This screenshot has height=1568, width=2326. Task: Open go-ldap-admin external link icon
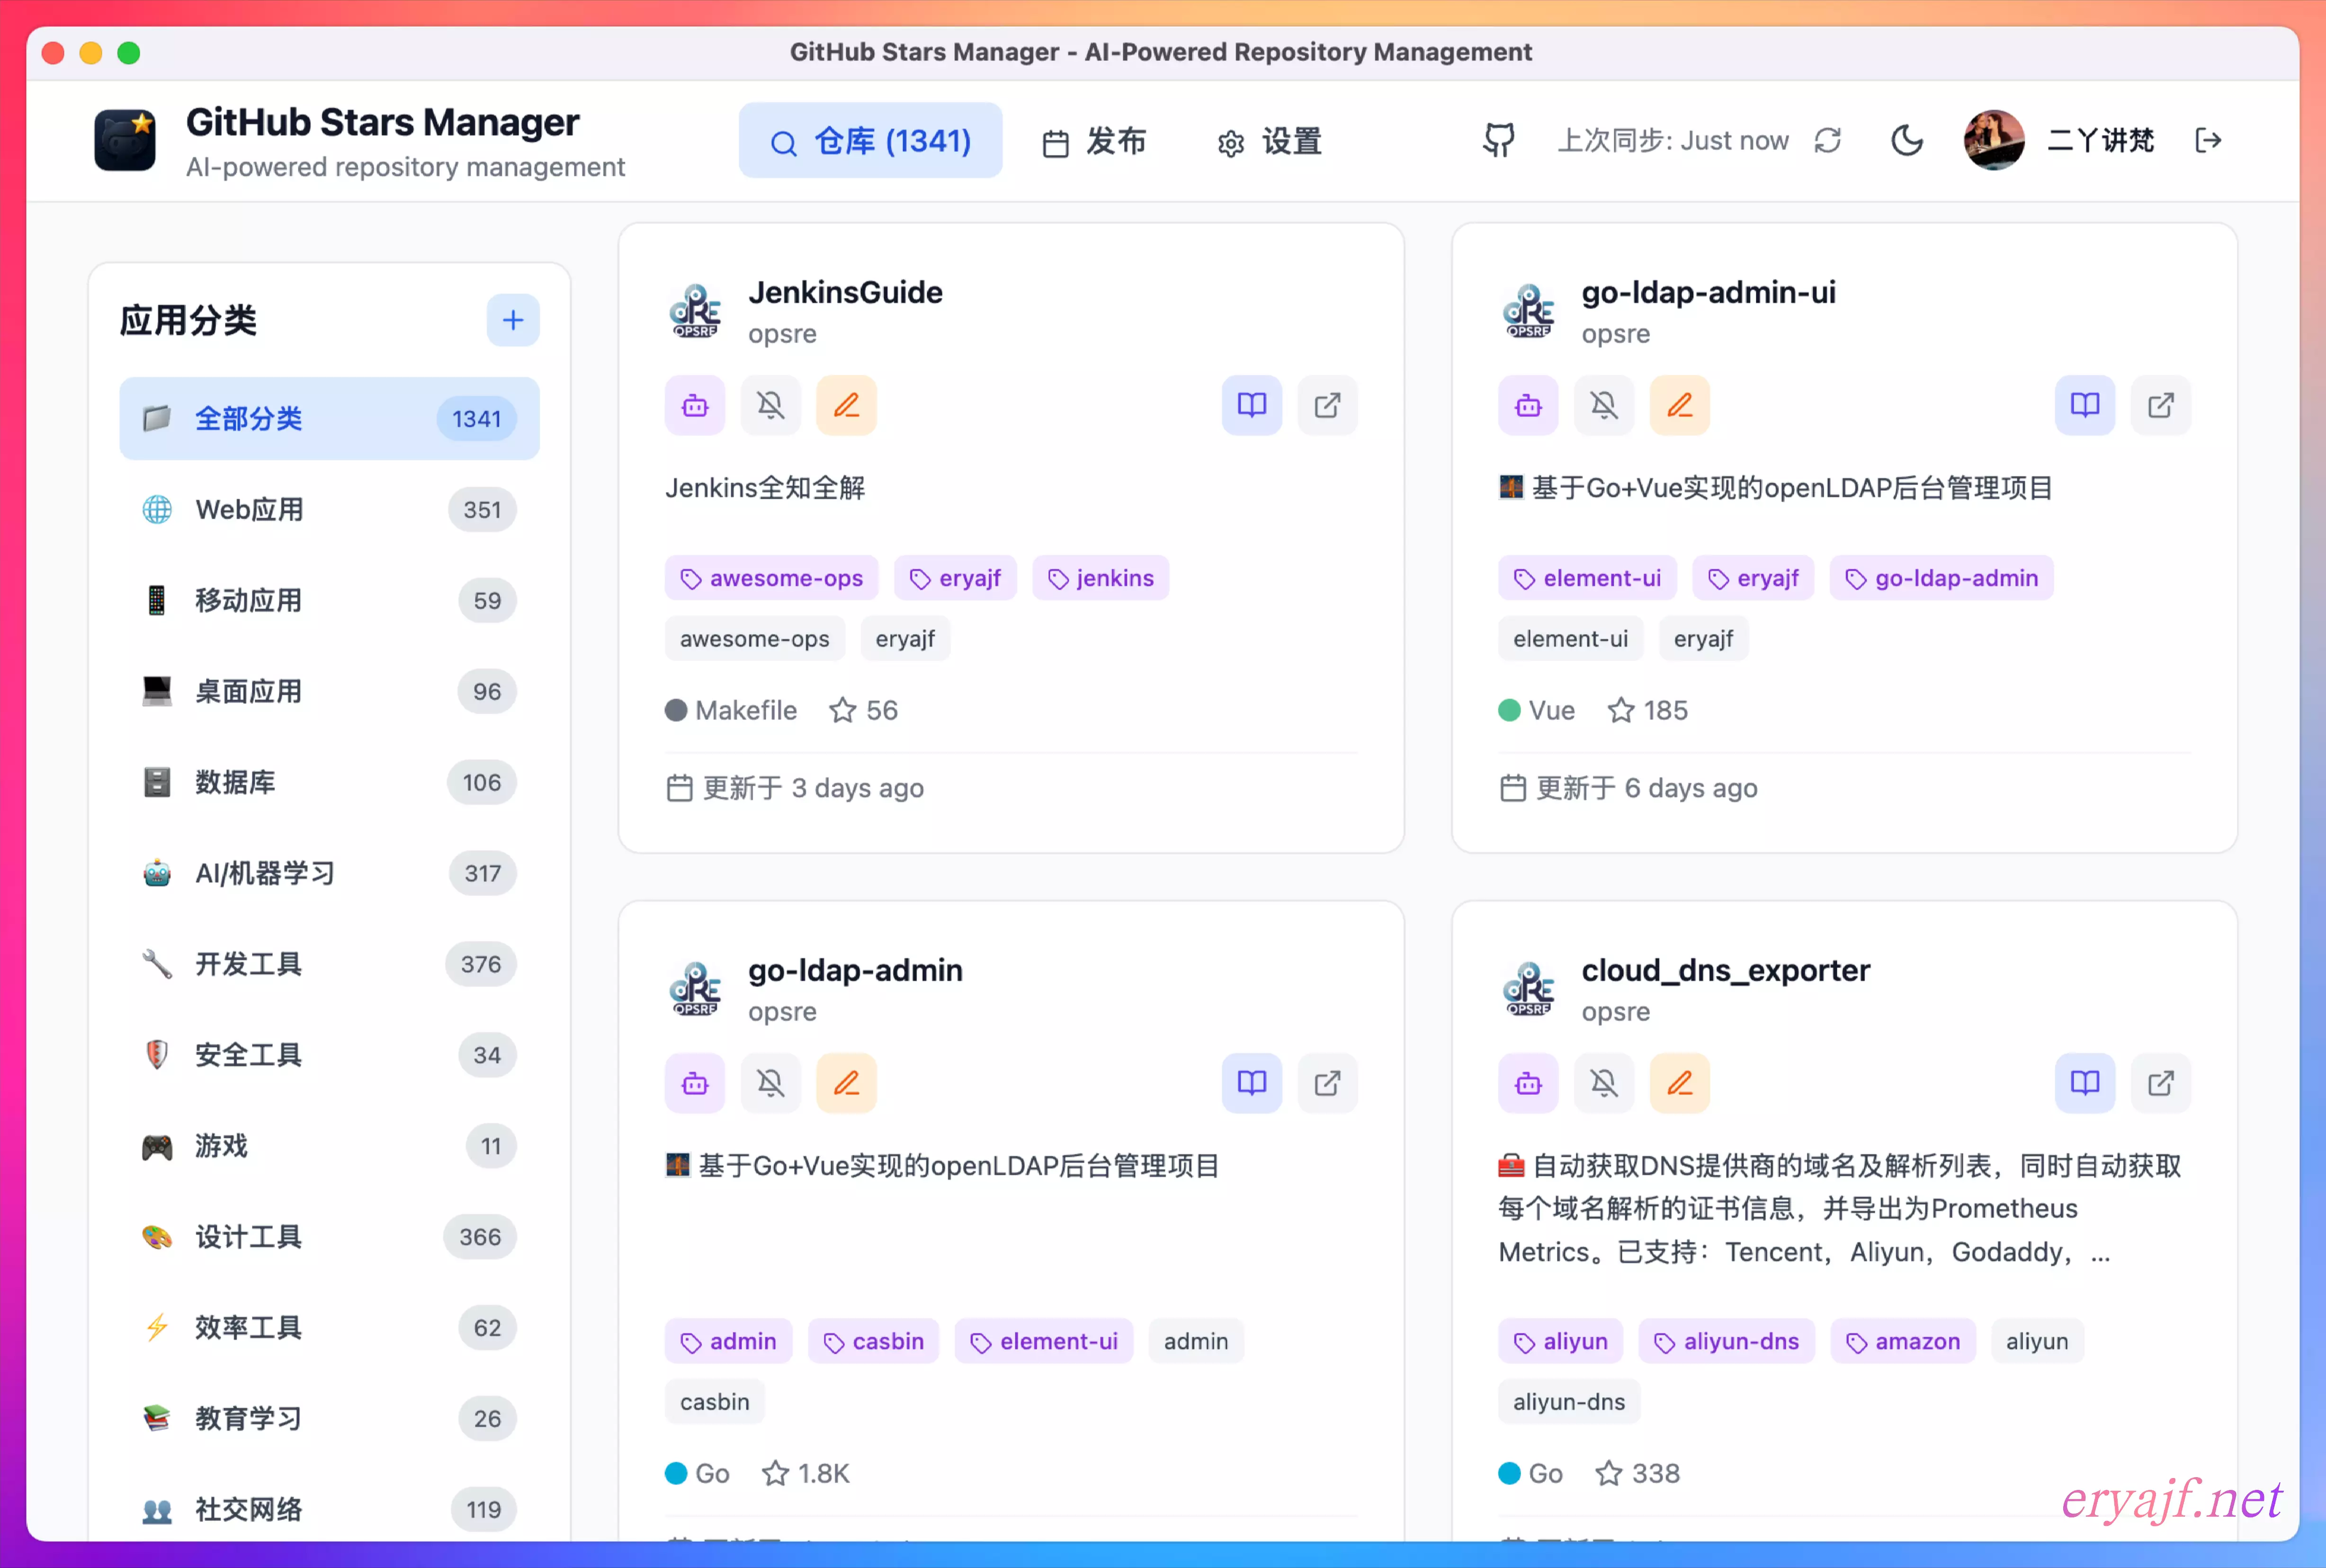coord(1328,1084)
